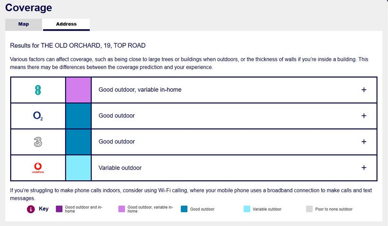This screenshot has height=226, width=388.
Task: Click the 'Good outdoor' text in O2 row
Action: (x=117, y=116)
